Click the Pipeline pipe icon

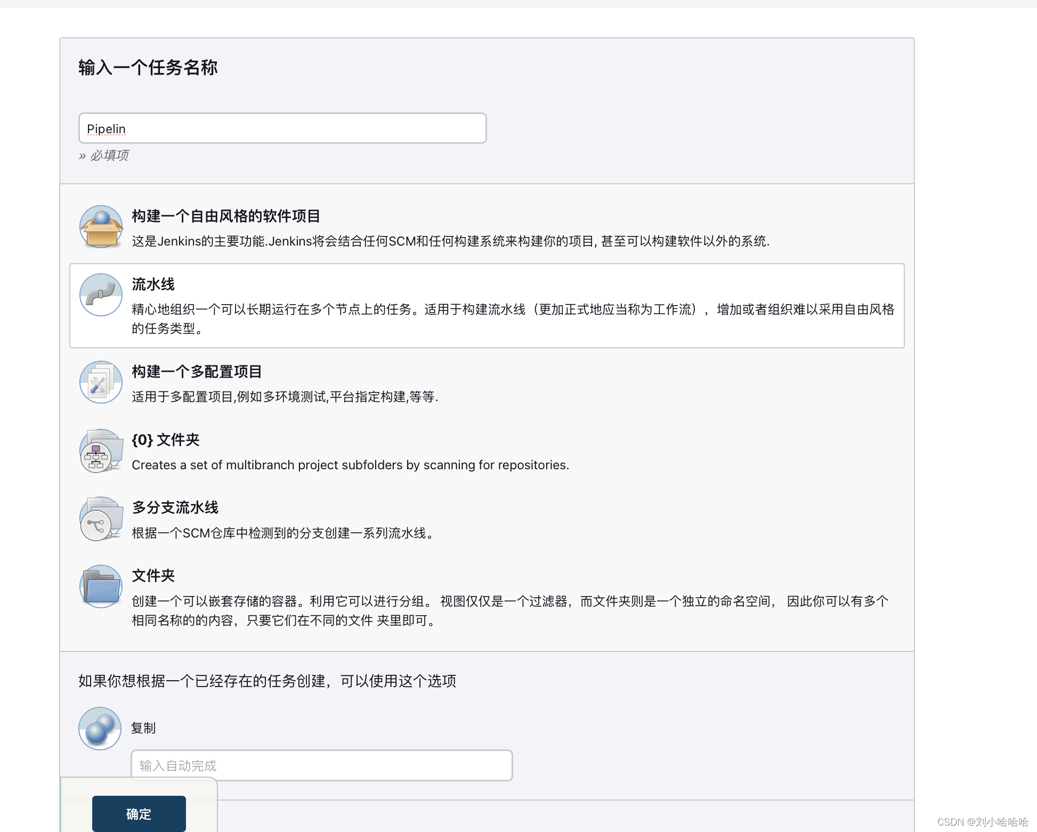[101, 295]
